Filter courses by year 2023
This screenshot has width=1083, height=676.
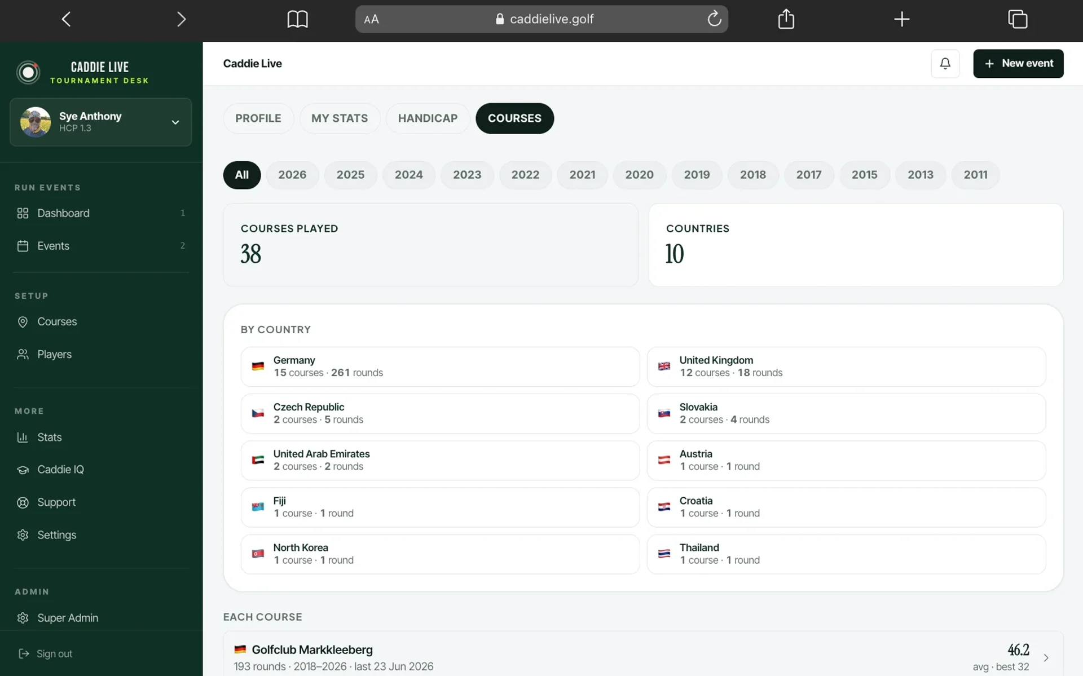(467, 175)
